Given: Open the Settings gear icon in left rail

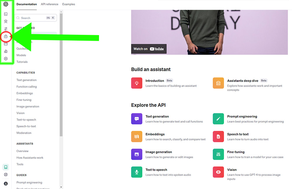Looking at the screenshot, I should tap(6, 59).
